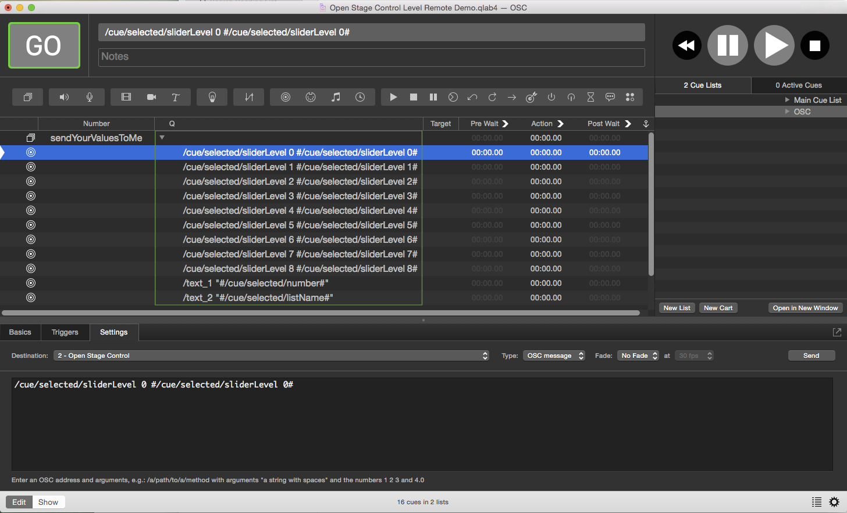847x513 pixels.
Task: Click the Audio cue speaker icon
Action: click(64, 97)
